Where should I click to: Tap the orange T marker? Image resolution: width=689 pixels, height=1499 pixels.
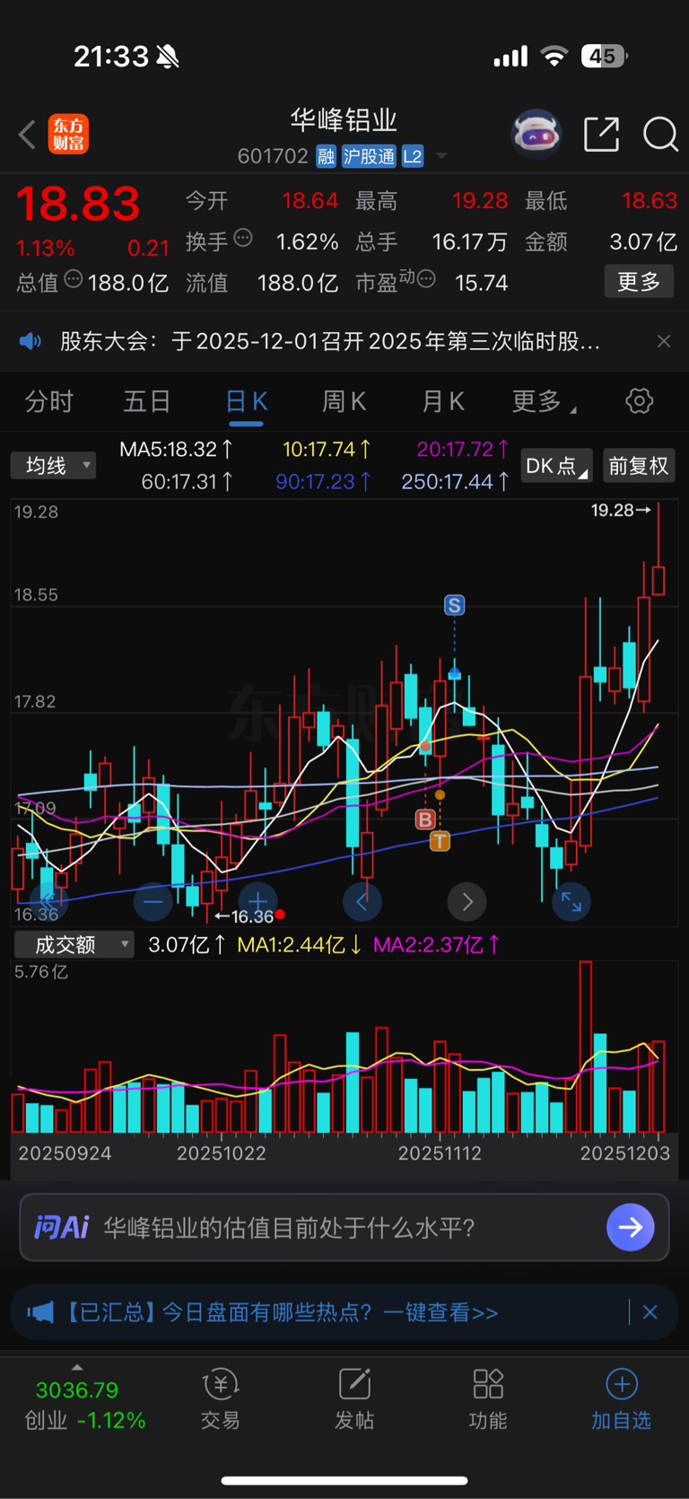(440, 841)
